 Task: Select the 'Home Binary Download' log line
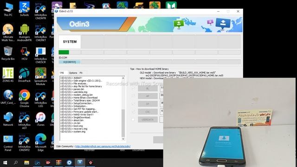pos(79,97)
